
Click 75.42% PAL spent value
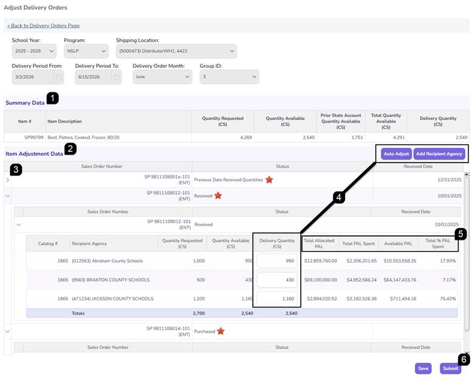[448, 298]
